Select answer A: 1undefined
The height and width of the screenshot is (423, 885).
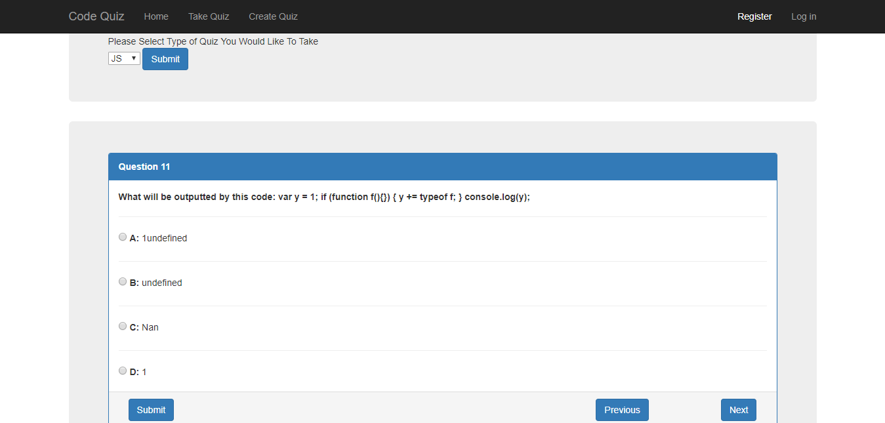pos(123,237)
